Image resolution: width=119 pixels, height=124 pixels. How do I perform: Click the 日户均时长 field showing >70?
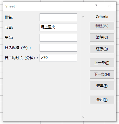pos(58,58)
